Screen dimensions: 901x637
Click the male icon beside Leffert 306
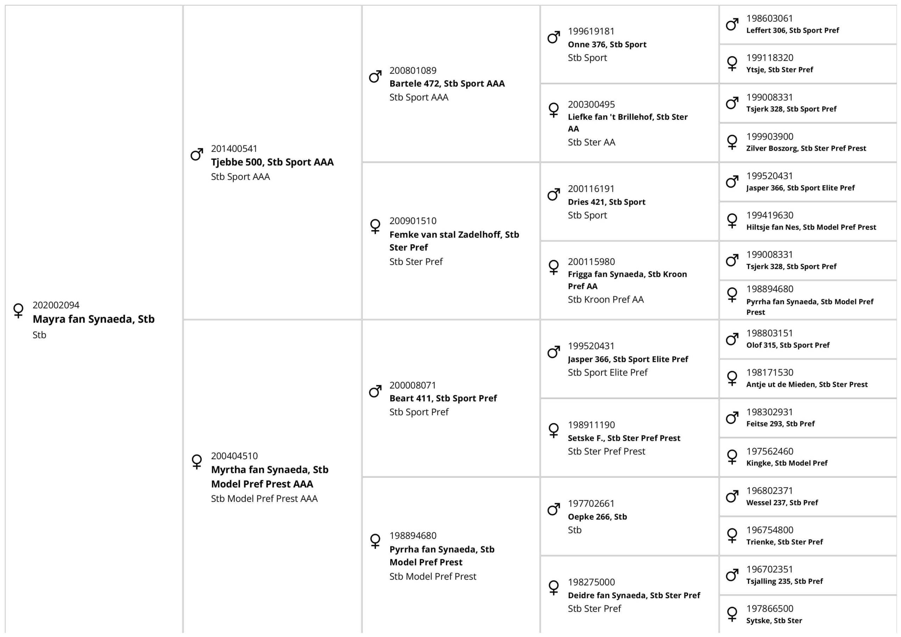pos(732,25)
